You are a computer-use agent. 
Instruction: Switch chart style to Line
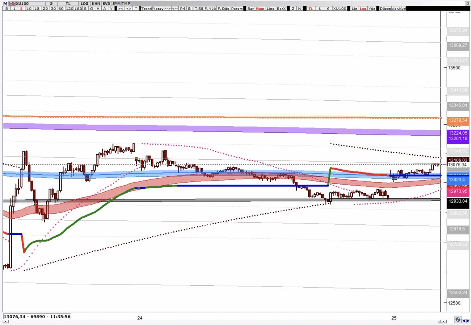(x=271, y=9)
